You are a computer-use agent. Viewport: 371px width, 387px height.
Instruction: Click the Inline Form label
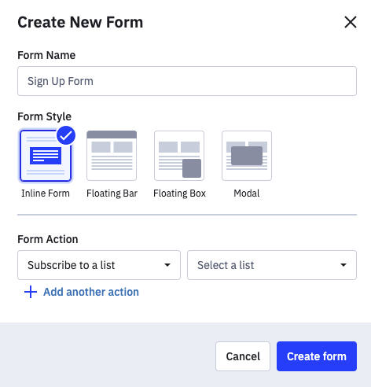(x=46, y=193)
